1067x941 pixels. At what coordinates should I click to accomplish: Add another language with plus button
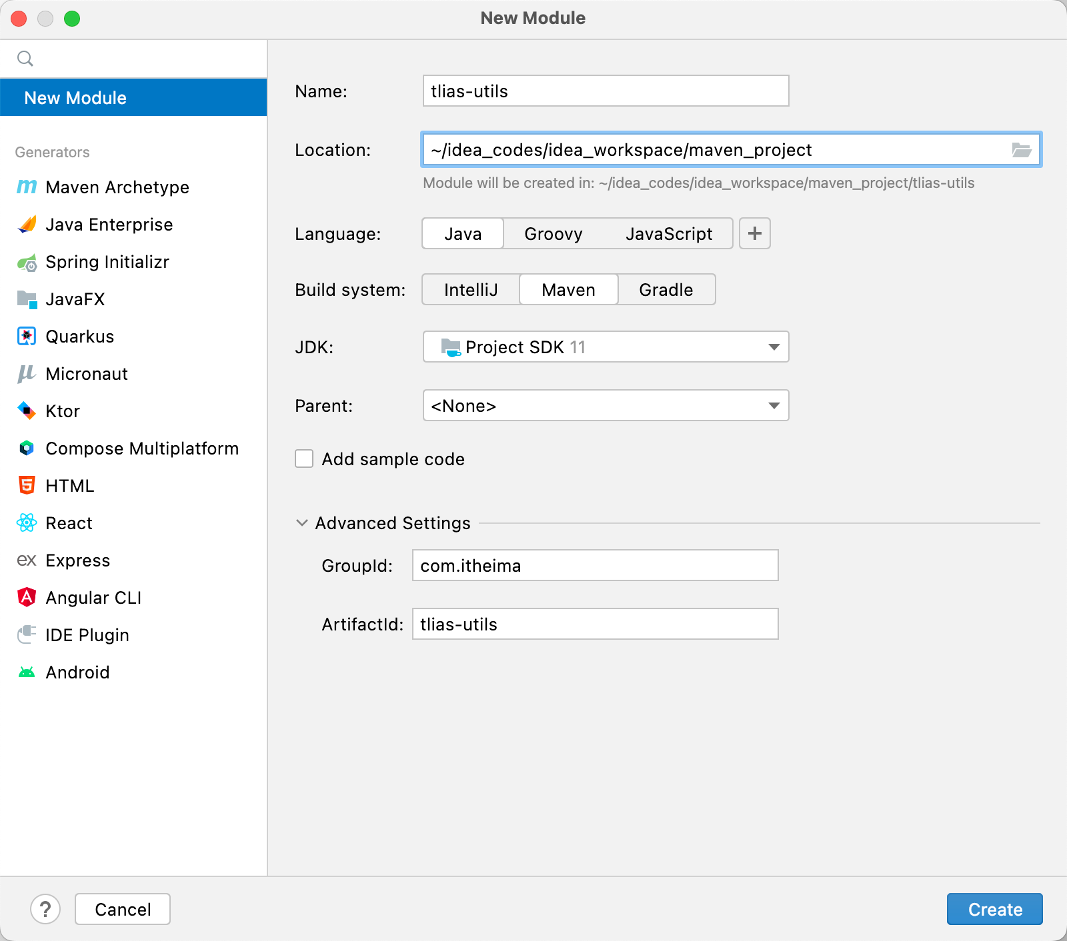(x=755, y=233)
